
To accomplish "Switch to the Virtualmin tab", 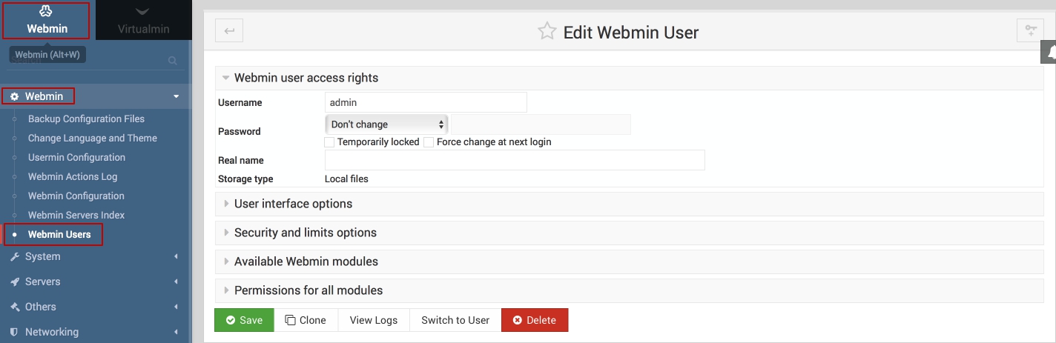I will 143,21.
